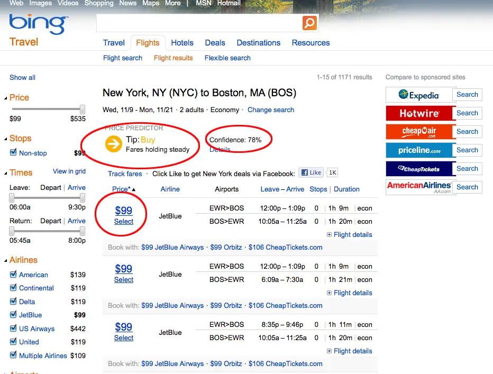Click the Like count 1K bubble

332,172
